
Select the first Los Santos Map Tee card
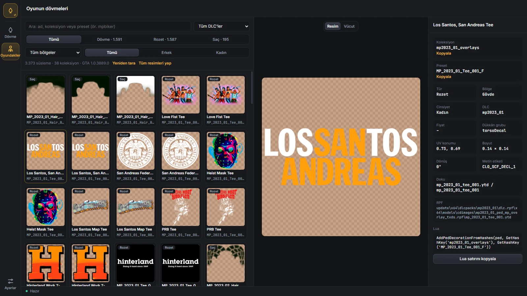point(91,212)
